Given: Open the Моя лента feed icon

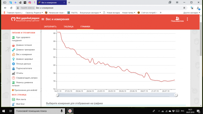Looking at the screenshot, I should (x=13, y=99).
